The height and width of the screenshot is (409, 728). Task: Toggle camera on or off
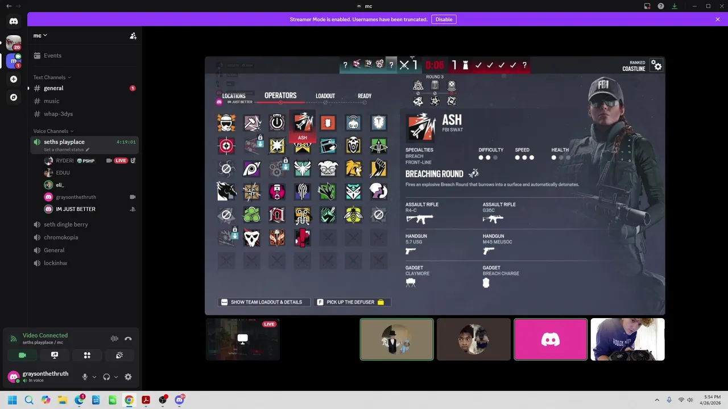point(22,355)
